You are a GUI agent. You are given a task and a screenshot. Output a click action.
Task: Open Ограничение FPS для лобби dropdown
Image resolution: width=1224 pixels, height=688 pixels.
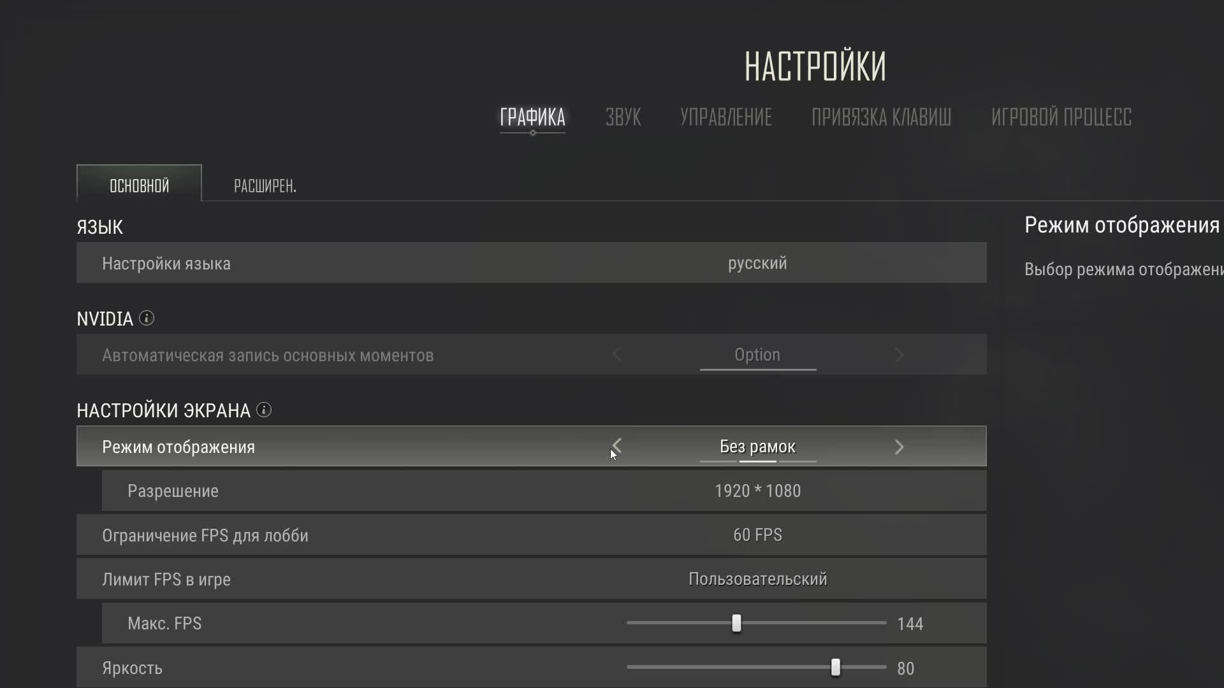click(x=757, y=535)
